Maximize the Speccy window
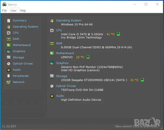This screenshot has width=164, height=130. click(x=146, y=4)
